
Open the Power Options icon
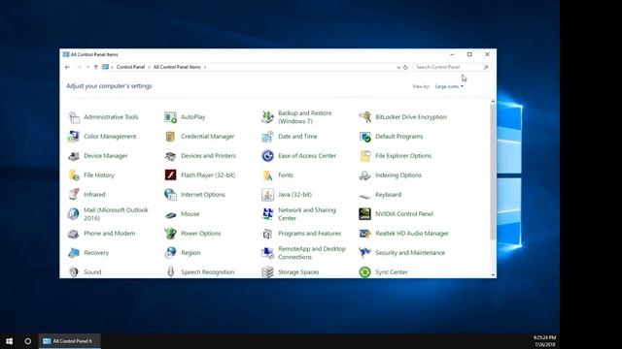[x=171, y=234]
